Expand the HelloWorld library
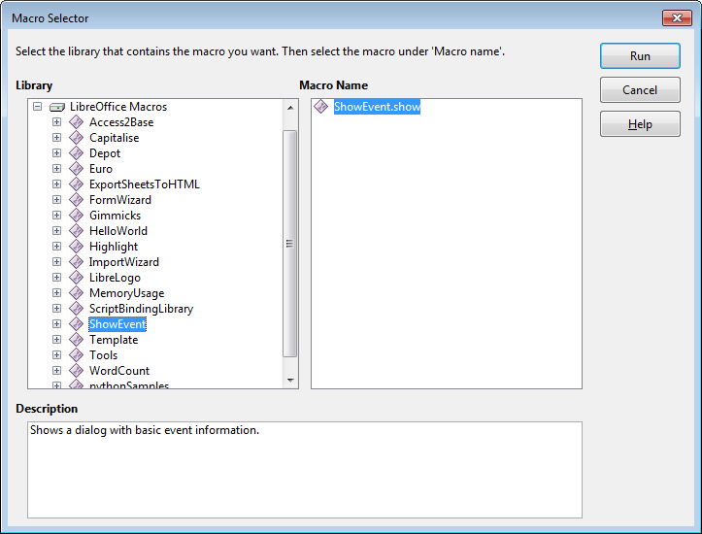702x534 pixels. coord(56,230)
